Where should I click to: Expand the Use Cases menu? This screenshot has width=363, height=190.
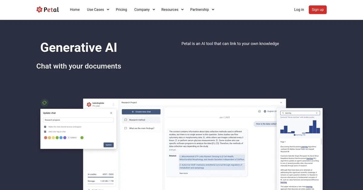pos(98,10)
